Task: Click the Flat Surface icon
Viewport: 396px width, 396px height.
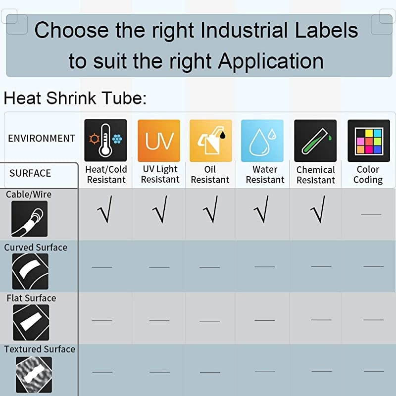Action: (30, 322)
